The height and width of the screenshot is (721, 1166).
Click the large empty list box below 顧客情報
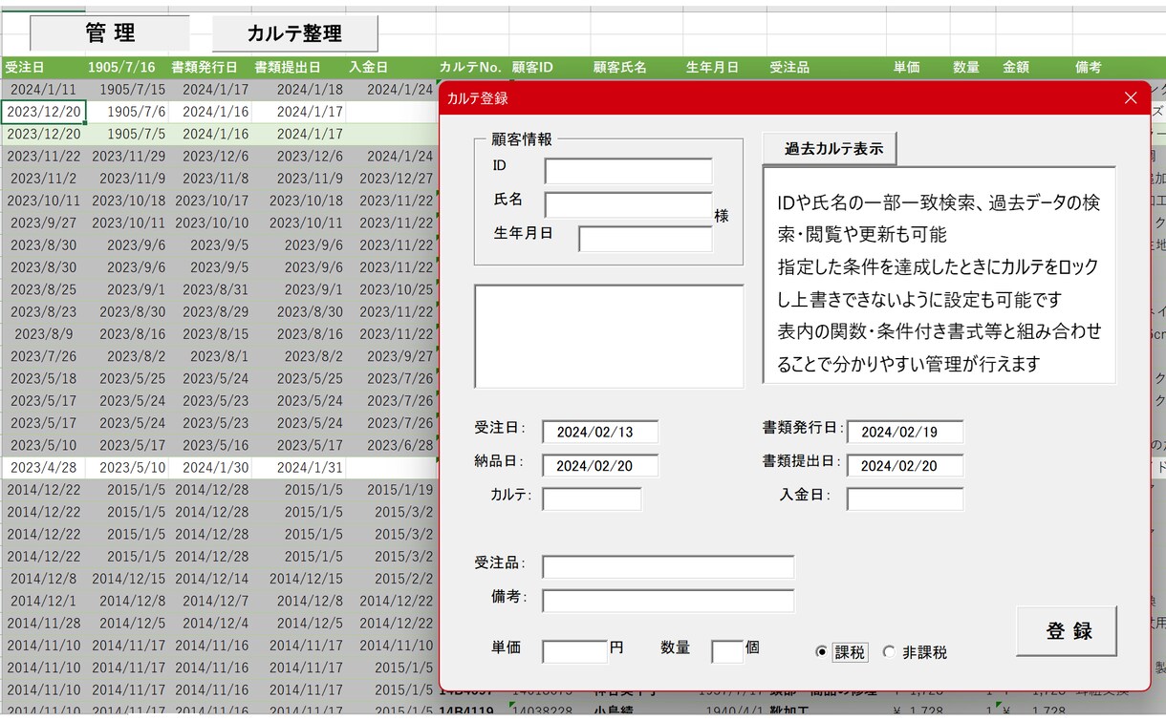609,336
